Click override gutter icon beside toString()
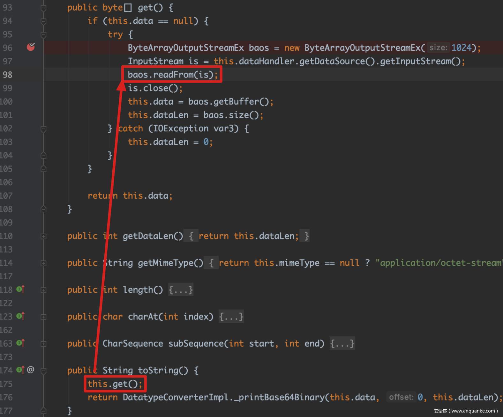503x417 pixels. pos(20,370)
